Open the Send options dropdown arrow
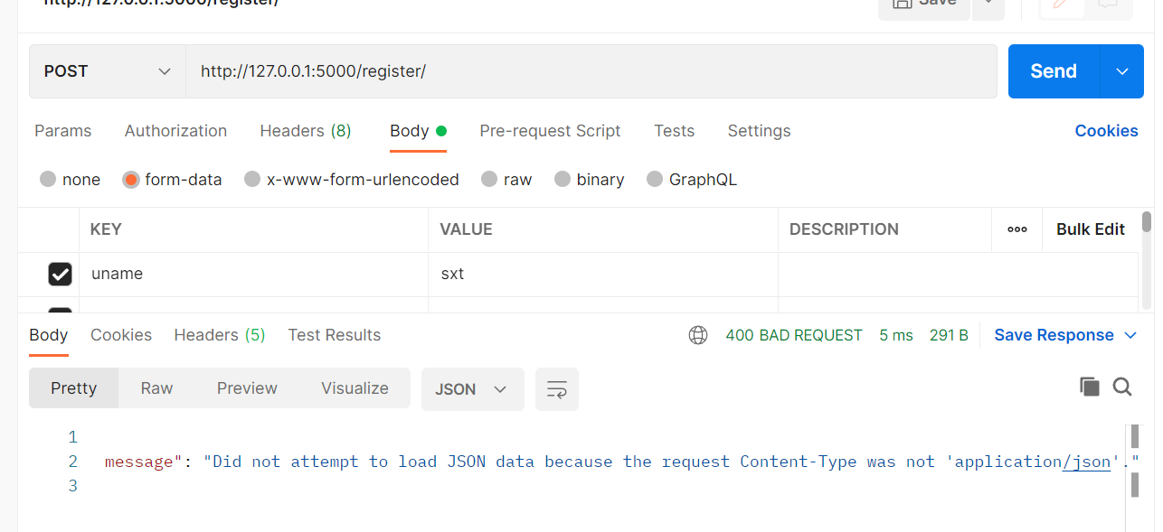This screenshot has height=532, width=1163. [1122, 71]
